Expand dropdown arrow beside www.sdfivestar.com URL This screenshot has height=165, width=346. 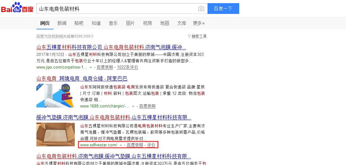(121, 145)
